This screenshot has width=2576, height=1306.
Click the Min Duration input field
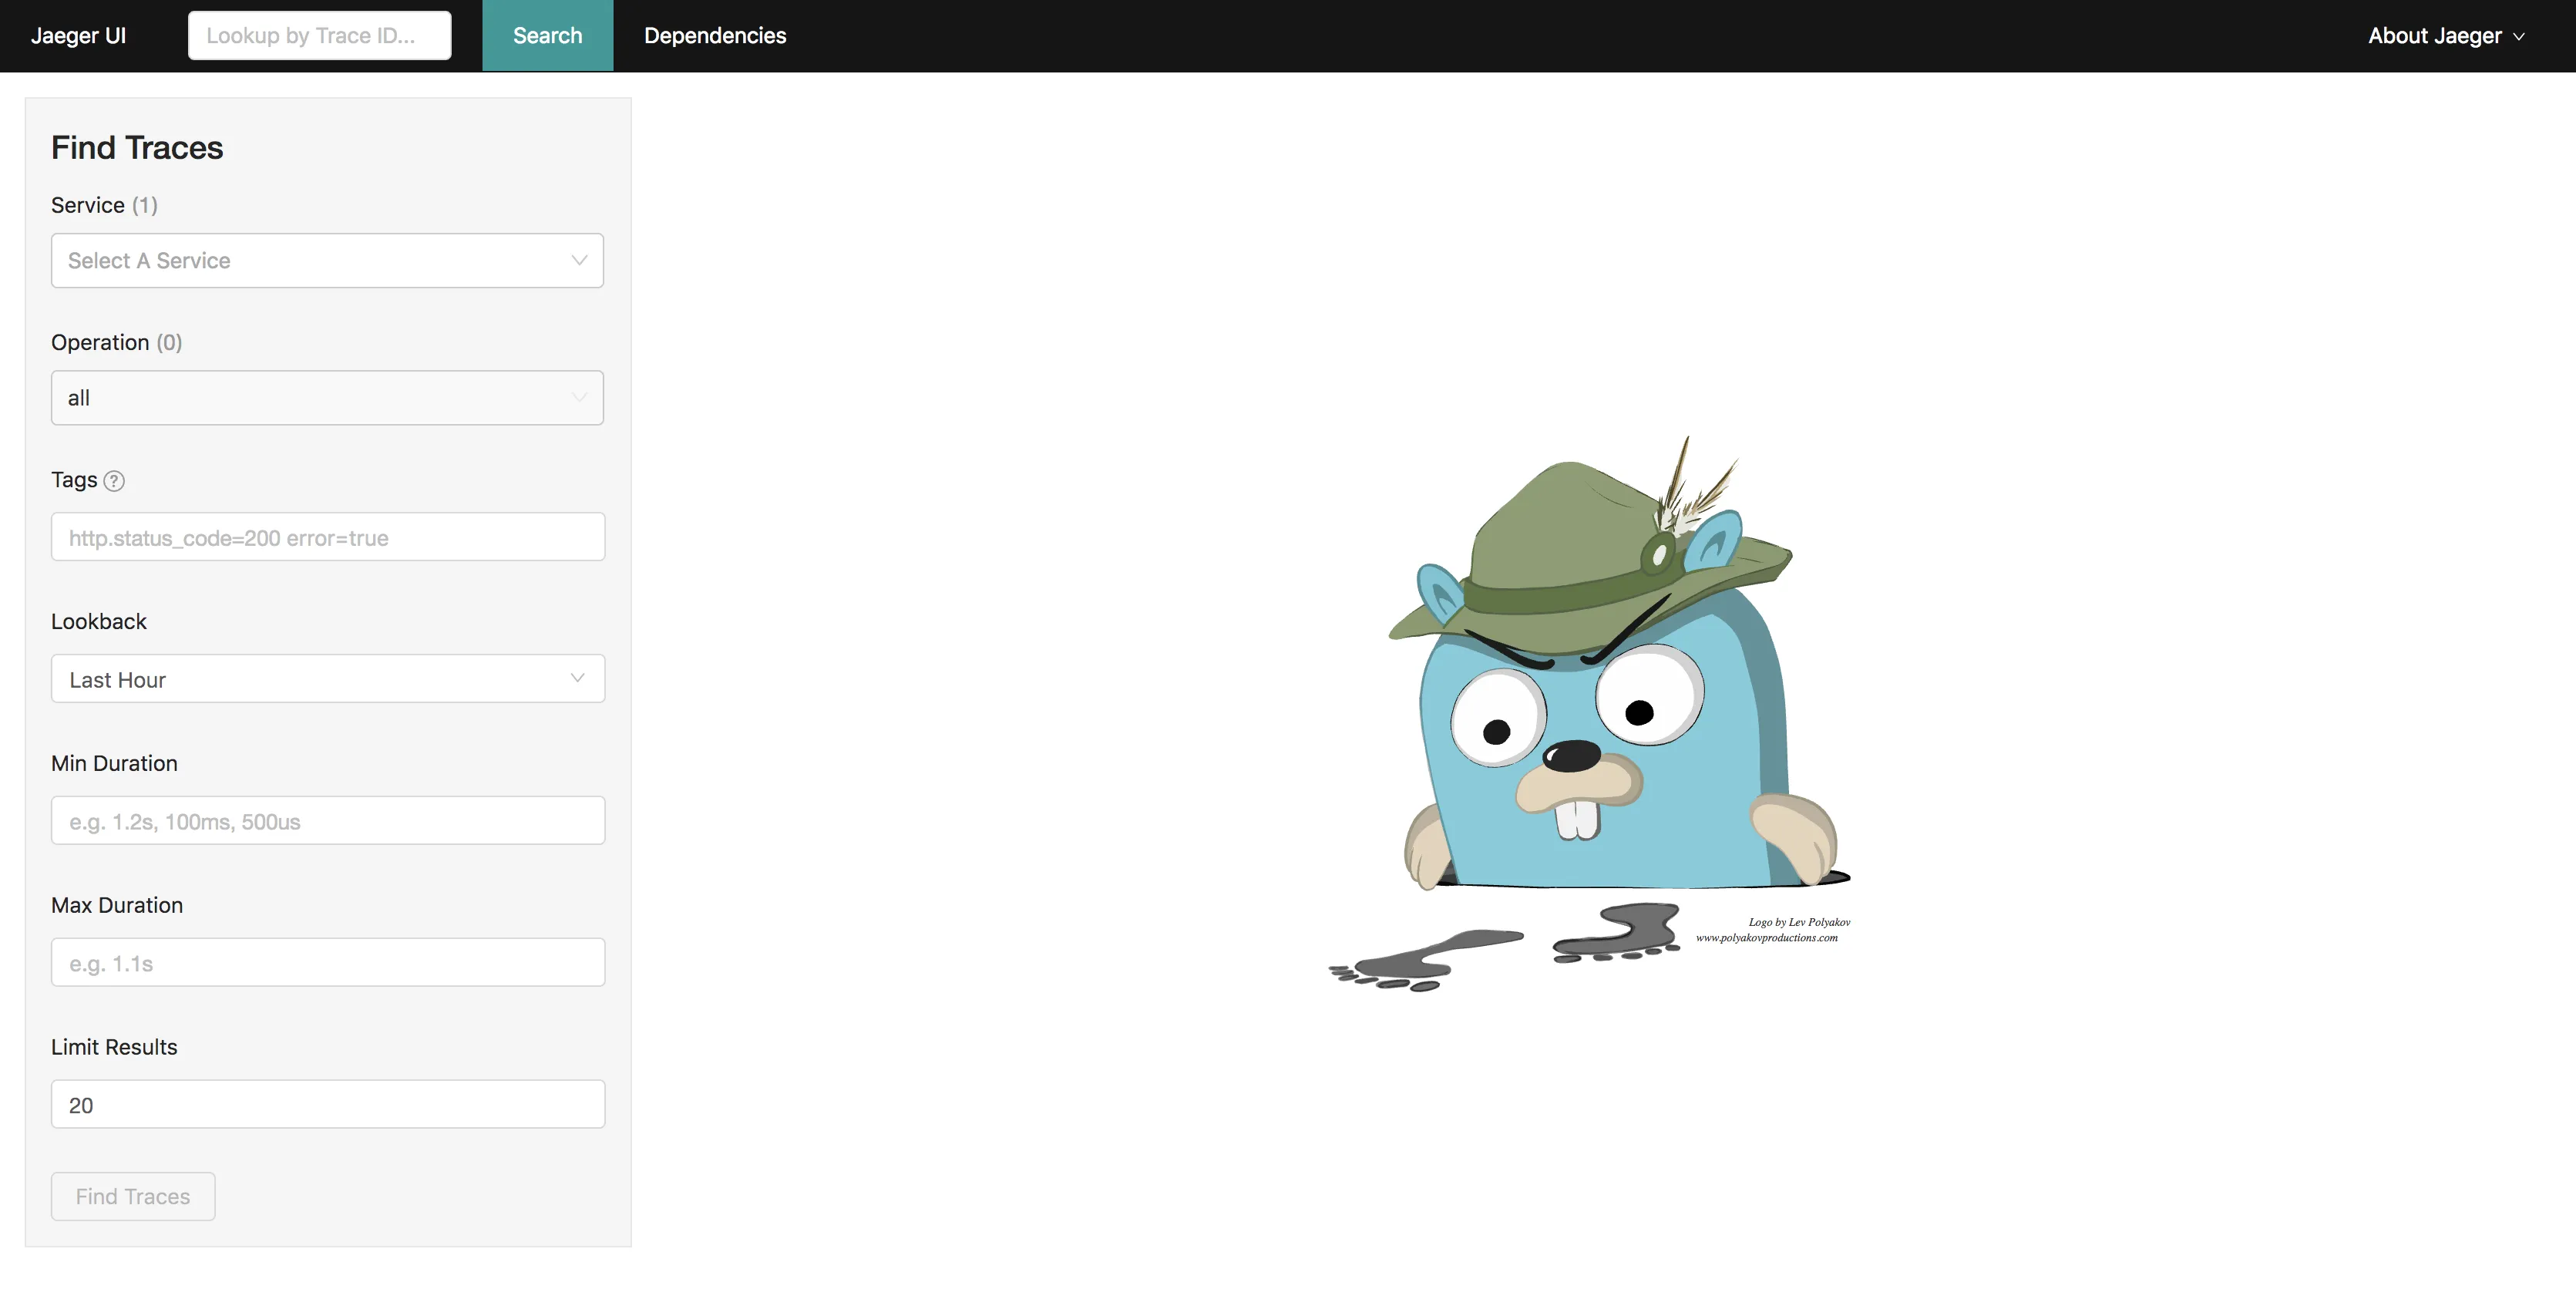click(x=327, y=821)
